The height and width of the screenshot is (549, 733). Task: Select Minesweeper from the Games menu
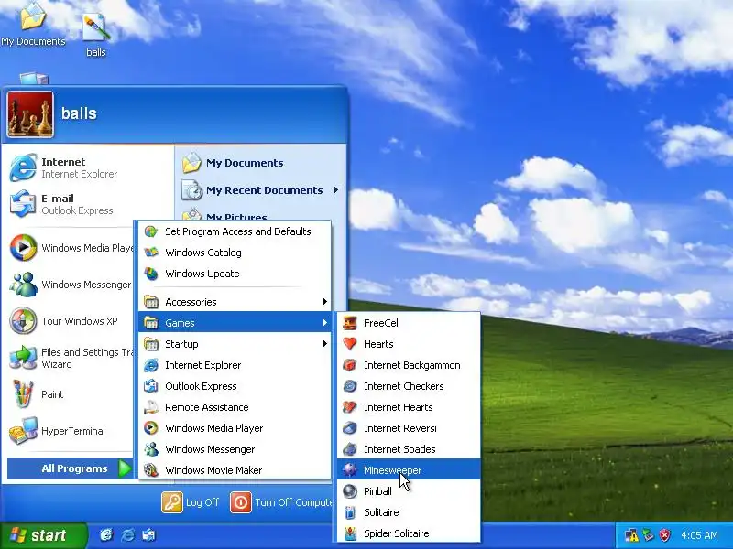click(409, 470)
